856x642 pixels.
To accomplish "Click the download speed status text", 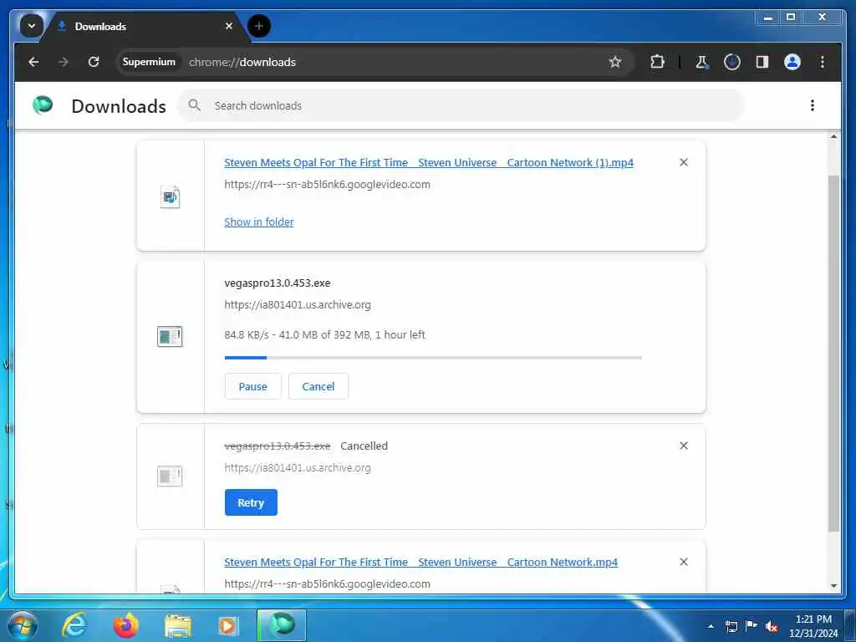I will point(324,334).
